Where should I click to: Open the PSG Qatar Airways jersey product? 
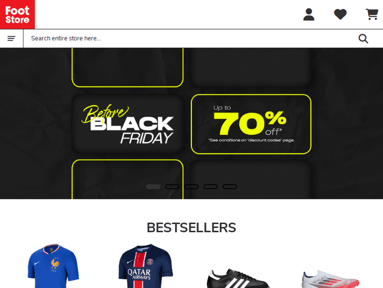(146, 265)
